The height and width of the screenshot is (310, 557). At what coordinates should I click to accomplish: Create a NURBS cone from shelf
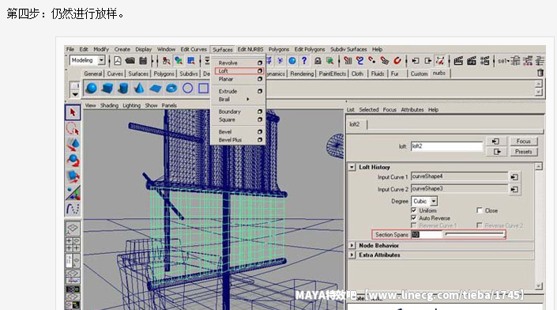(x=139, y=88)
